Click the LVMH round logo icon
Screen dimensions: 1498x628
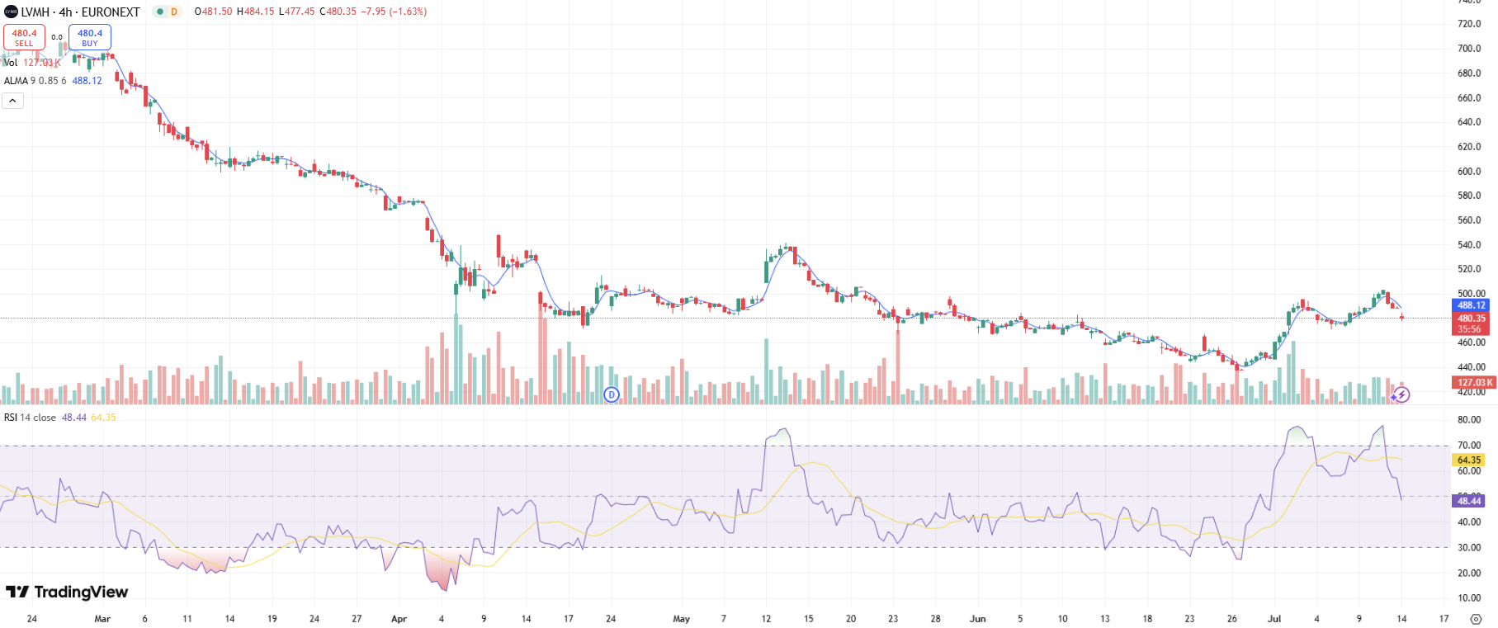pyautogui.click(x=11, y=12)
